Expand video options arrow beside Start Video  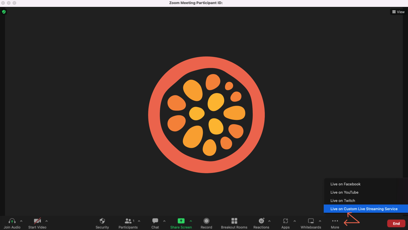(46, 221)
